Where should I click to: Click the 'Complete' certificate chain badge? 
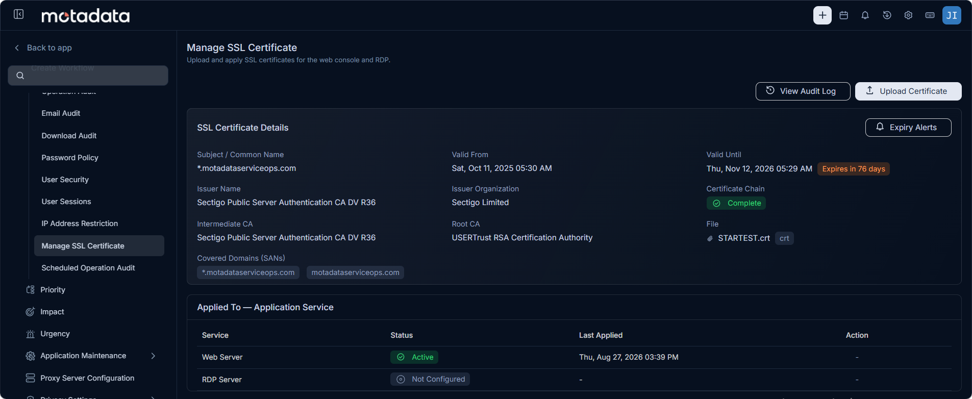coord(736,203)
